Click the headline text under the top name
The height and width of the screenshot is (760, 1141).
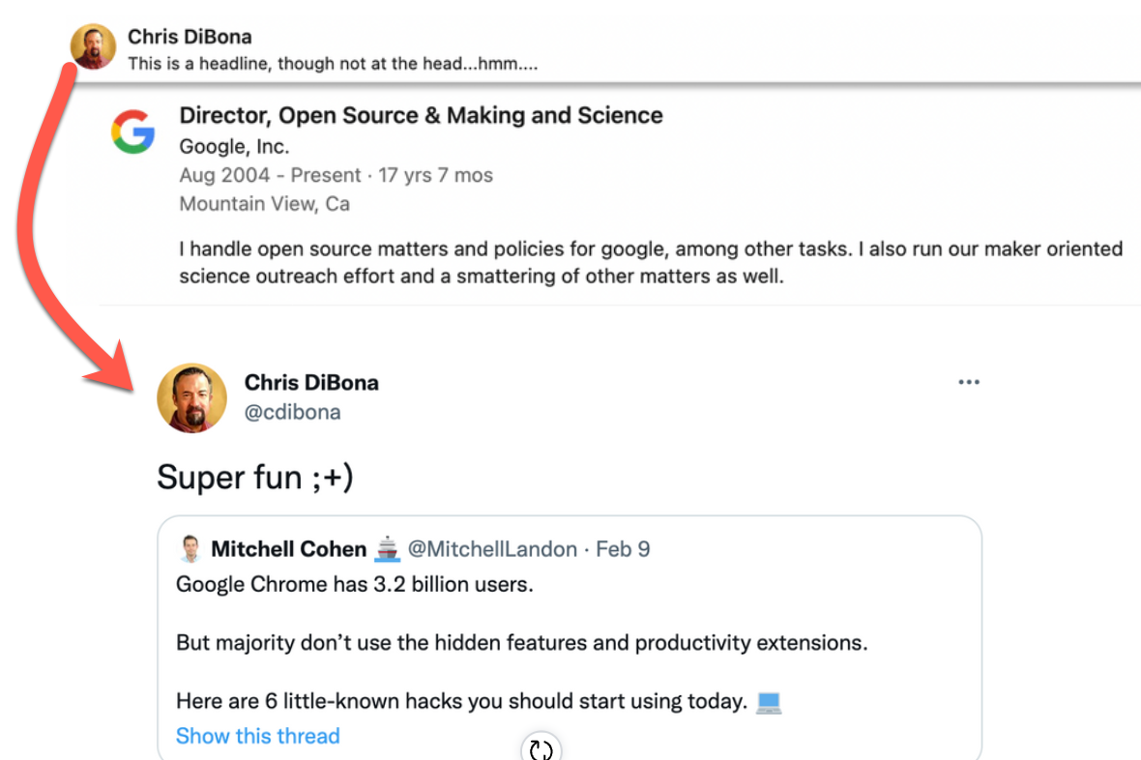click(334, 64)
